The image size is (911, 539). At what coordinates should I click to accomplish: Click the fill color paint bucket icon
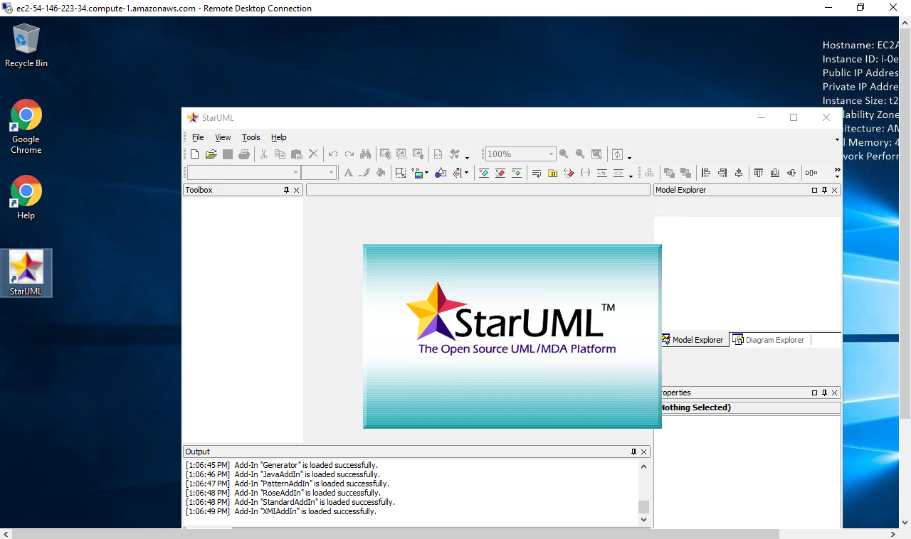381,173
